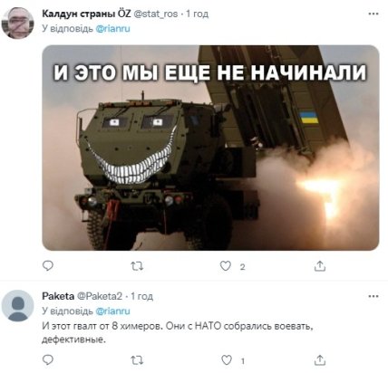Open first tweet's '1 год' timestamp
Screen dimensions: 388x373
tap(197, 14)
